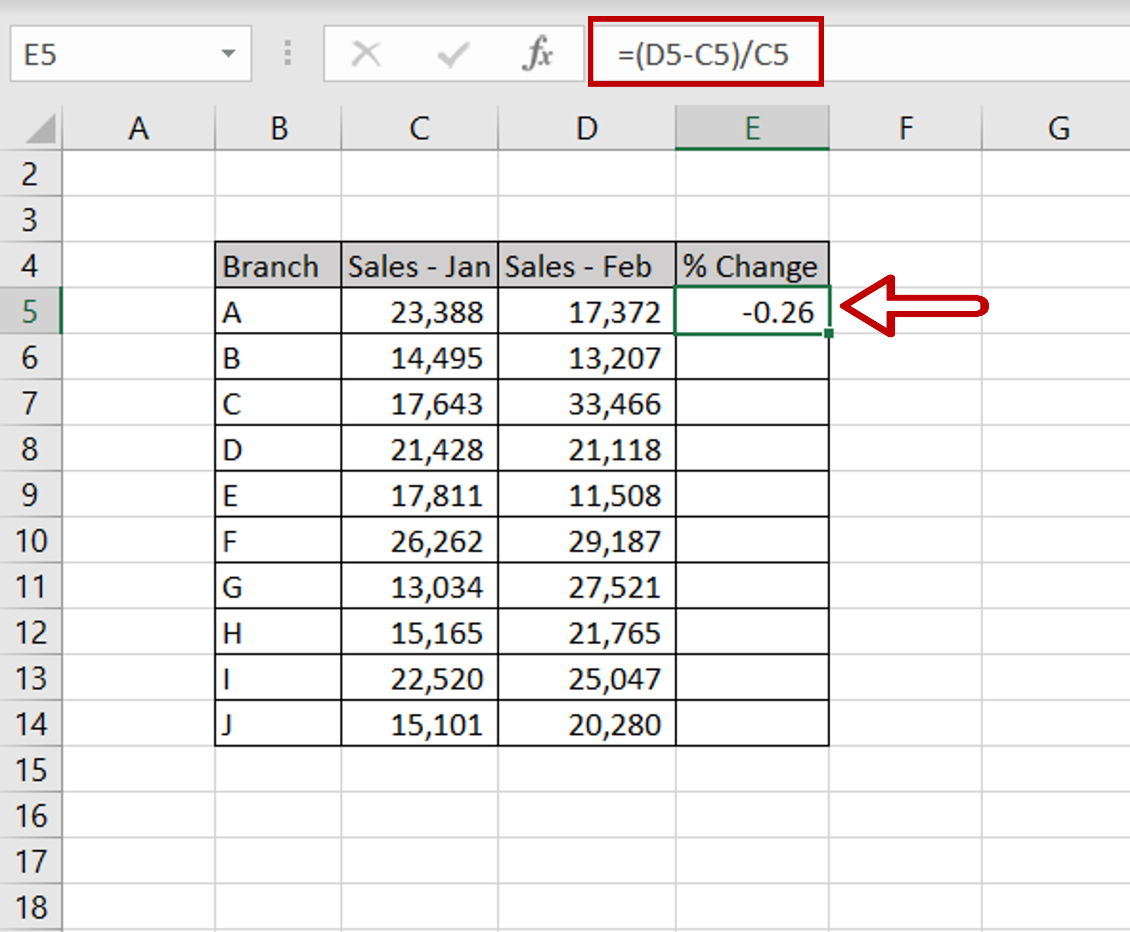Select column E header
The width and height of the screenshot is (1130, 932).
752,128
